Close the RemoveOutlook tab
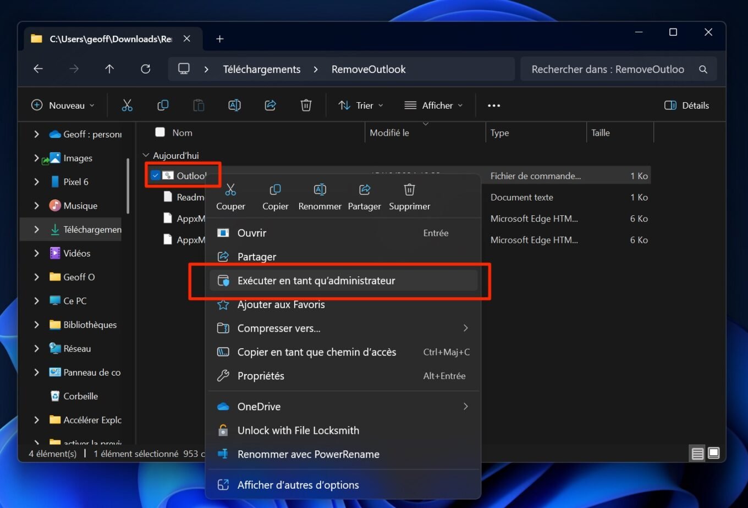748x508 pixels. coord(187,39)
